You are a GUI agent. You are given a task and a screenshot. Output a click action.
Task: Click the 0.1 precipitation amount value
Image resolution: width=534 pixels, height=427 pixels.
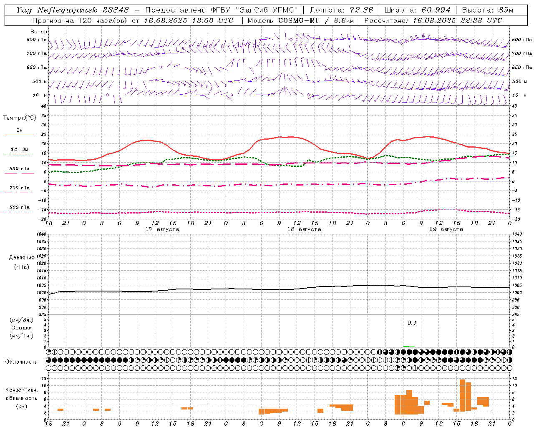412,323
